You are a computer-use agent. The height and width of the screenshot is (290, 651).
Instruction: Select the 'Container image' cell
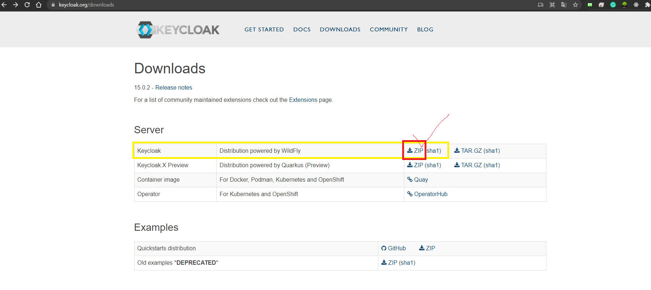(x=175, y=180)
